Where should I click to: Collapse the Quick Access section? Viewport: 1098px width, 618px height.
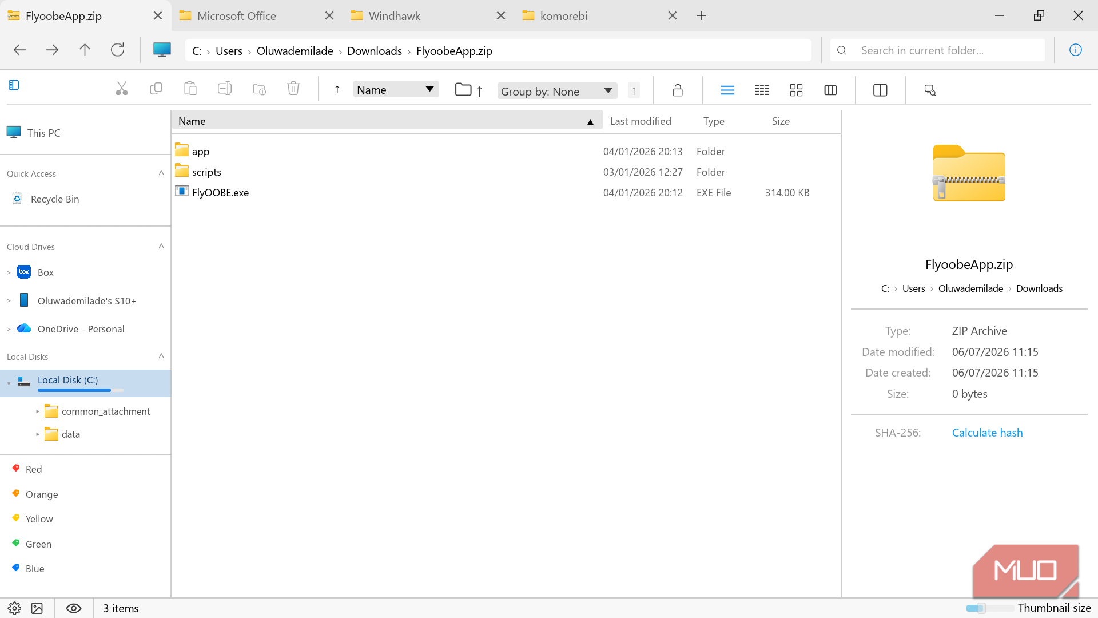(161, 173)
